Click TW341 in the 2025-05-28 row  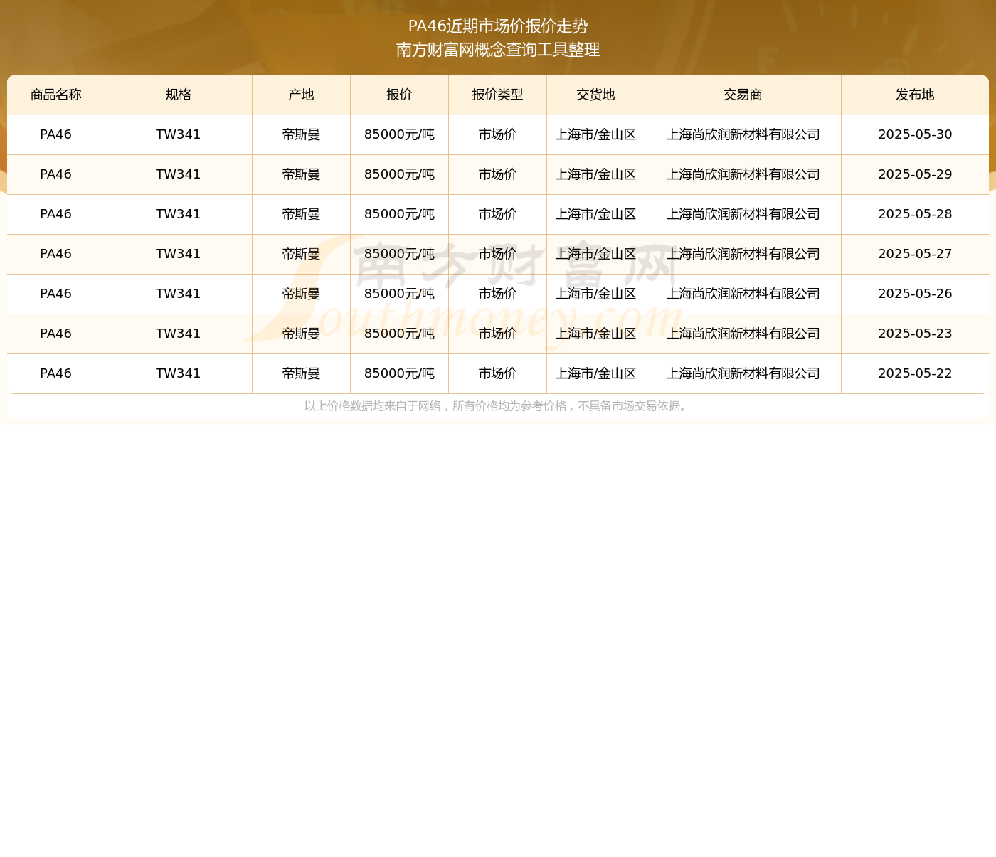pyautogui.click(x=179, y=214)
